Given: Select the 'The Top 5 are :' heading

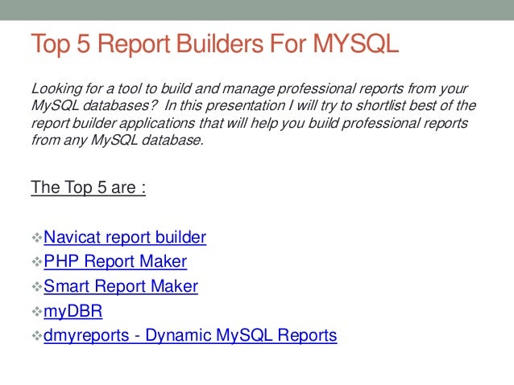Looking at the screenshot, I should click(x=88, y=188).
